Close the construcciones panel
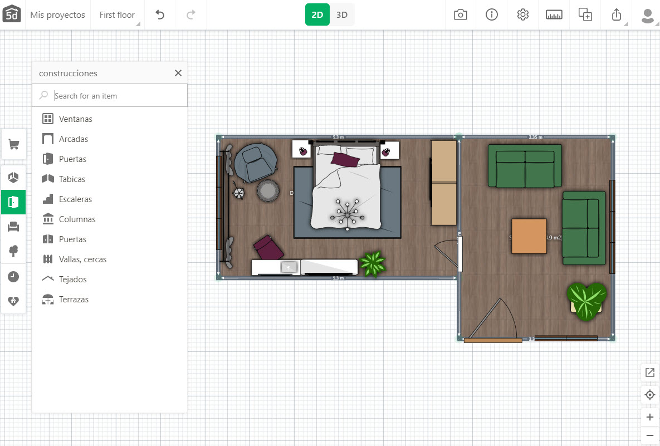Screen dimensions: 660x446 point(178,73)
